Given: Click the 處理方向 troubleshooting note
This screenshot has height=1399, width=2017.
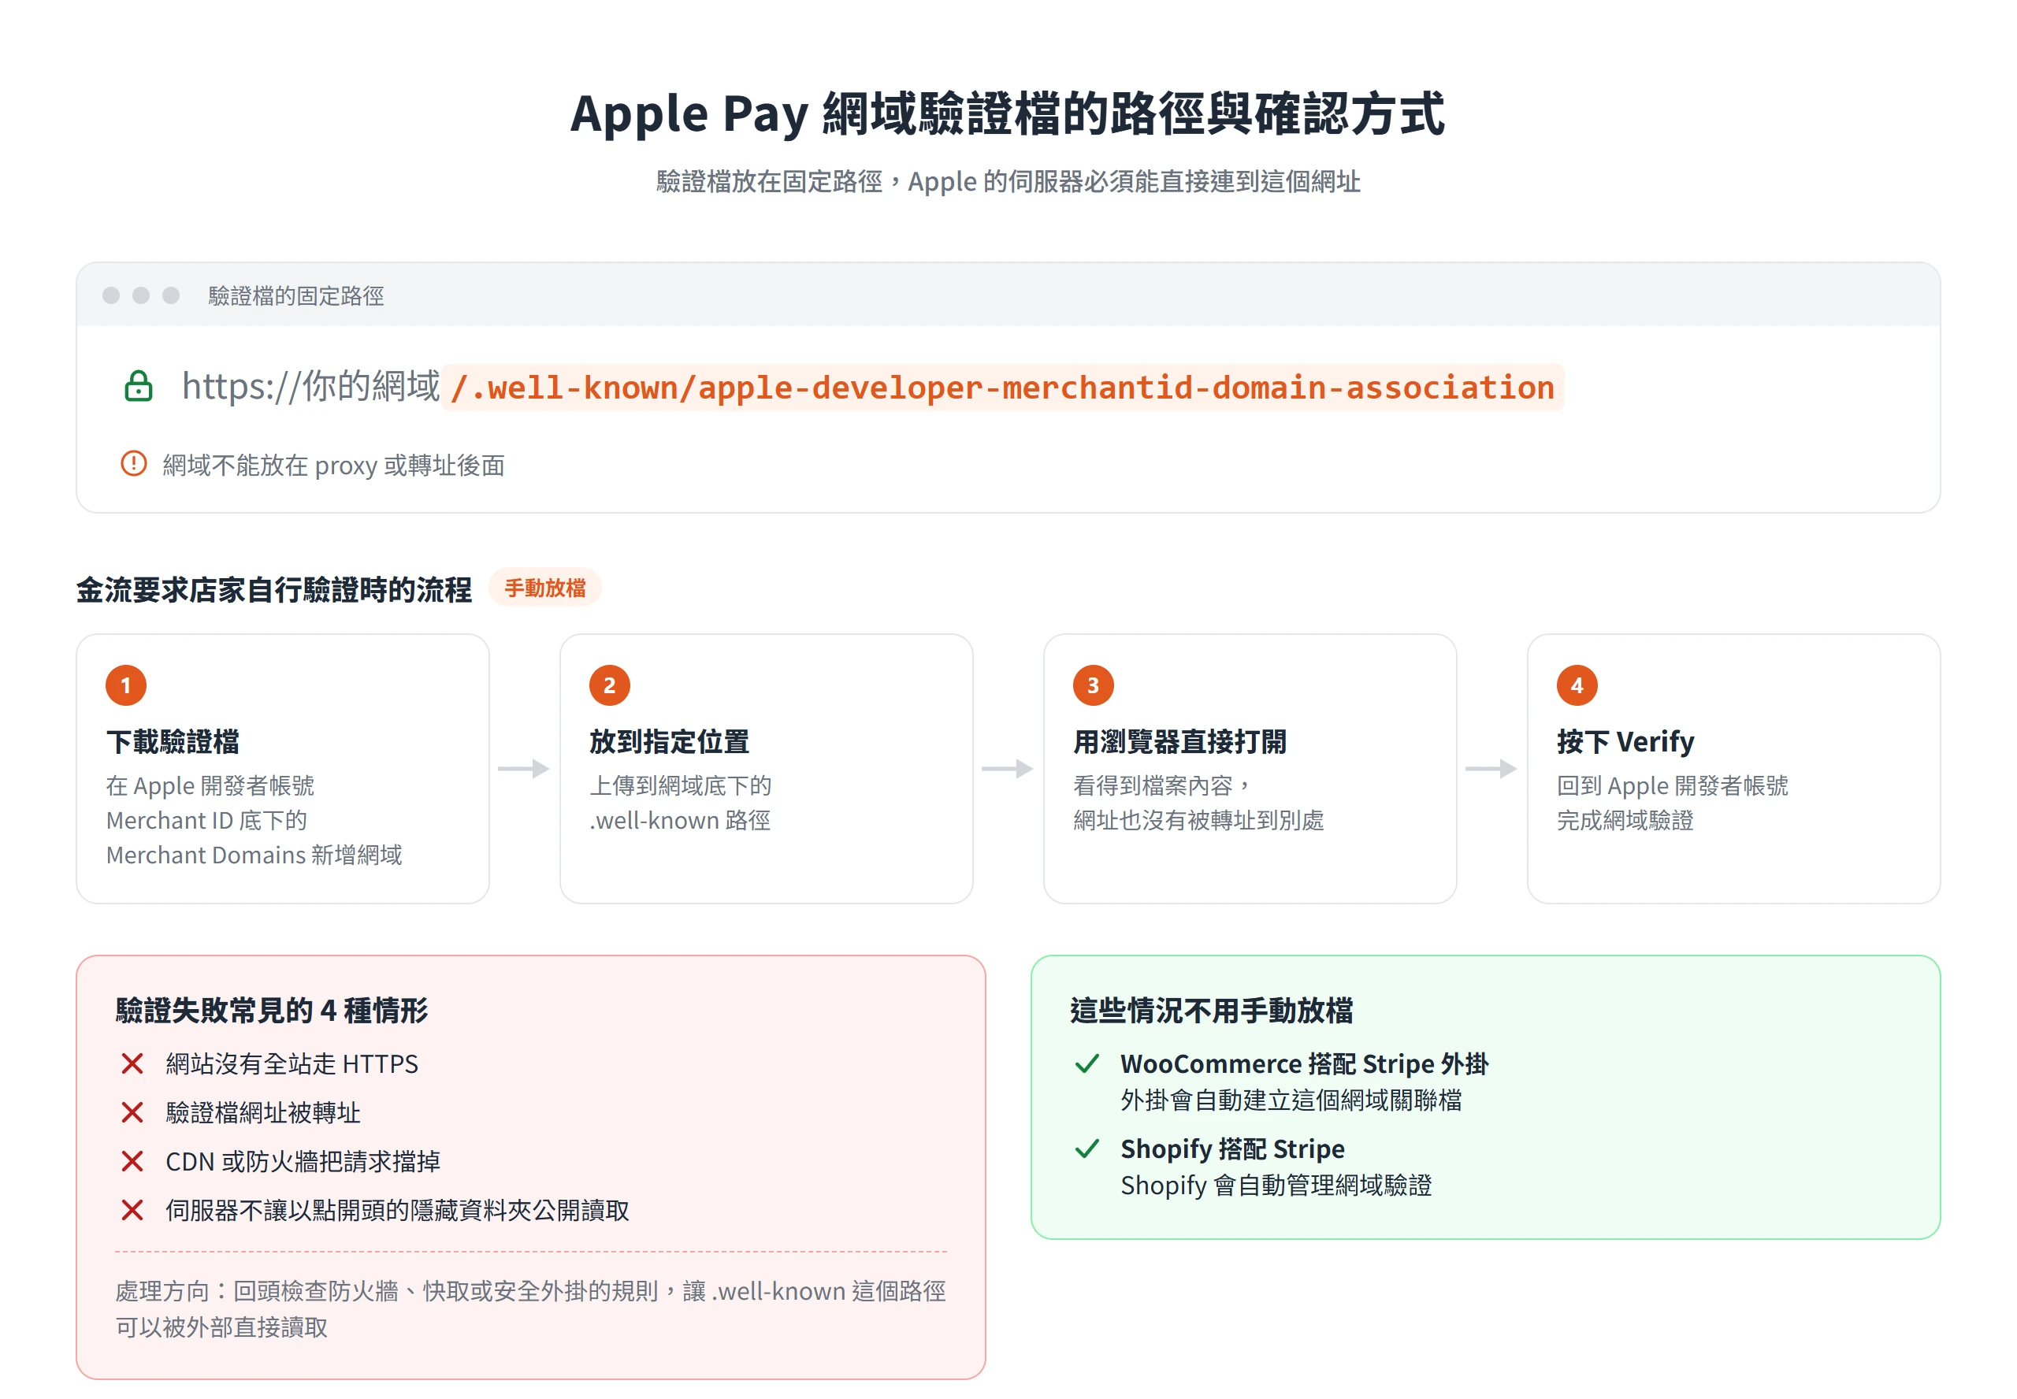Looking at the screenshot, I should click(530, 1309).
